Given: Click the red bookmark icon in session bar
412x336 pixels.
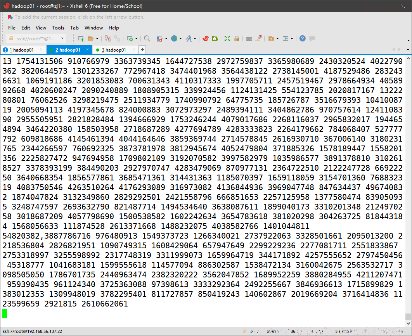Looking at the screenshot, I should [10, 17].
